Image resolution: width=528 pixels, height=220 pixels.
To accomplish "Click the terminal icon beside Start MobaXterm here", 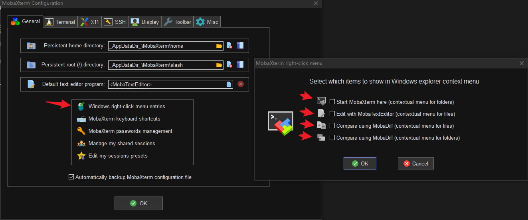I will click(x=321, y=101).
